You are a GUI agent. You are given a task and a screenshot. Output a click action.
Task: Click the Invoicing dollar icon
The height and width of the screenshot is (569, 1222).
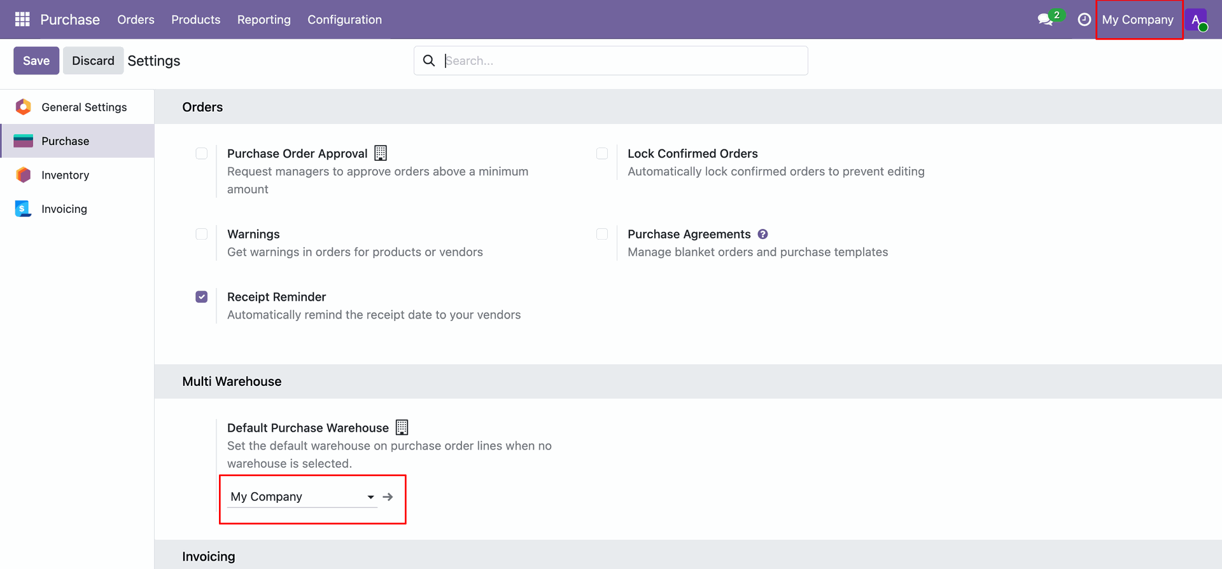pyautogui.click(x=24, y=209)
